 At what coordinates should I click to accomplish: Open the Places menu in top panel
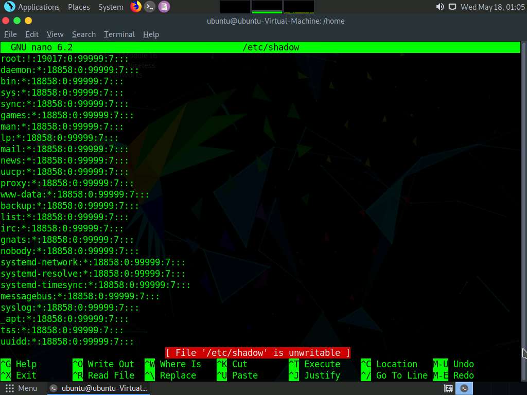[x=79, y=7]
